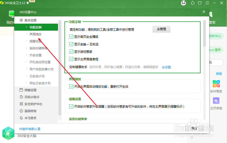The image size is (227, 143).
Task: Click 恢复所有默认值 link
Action: pyautogui.click(x=30, y=129)
